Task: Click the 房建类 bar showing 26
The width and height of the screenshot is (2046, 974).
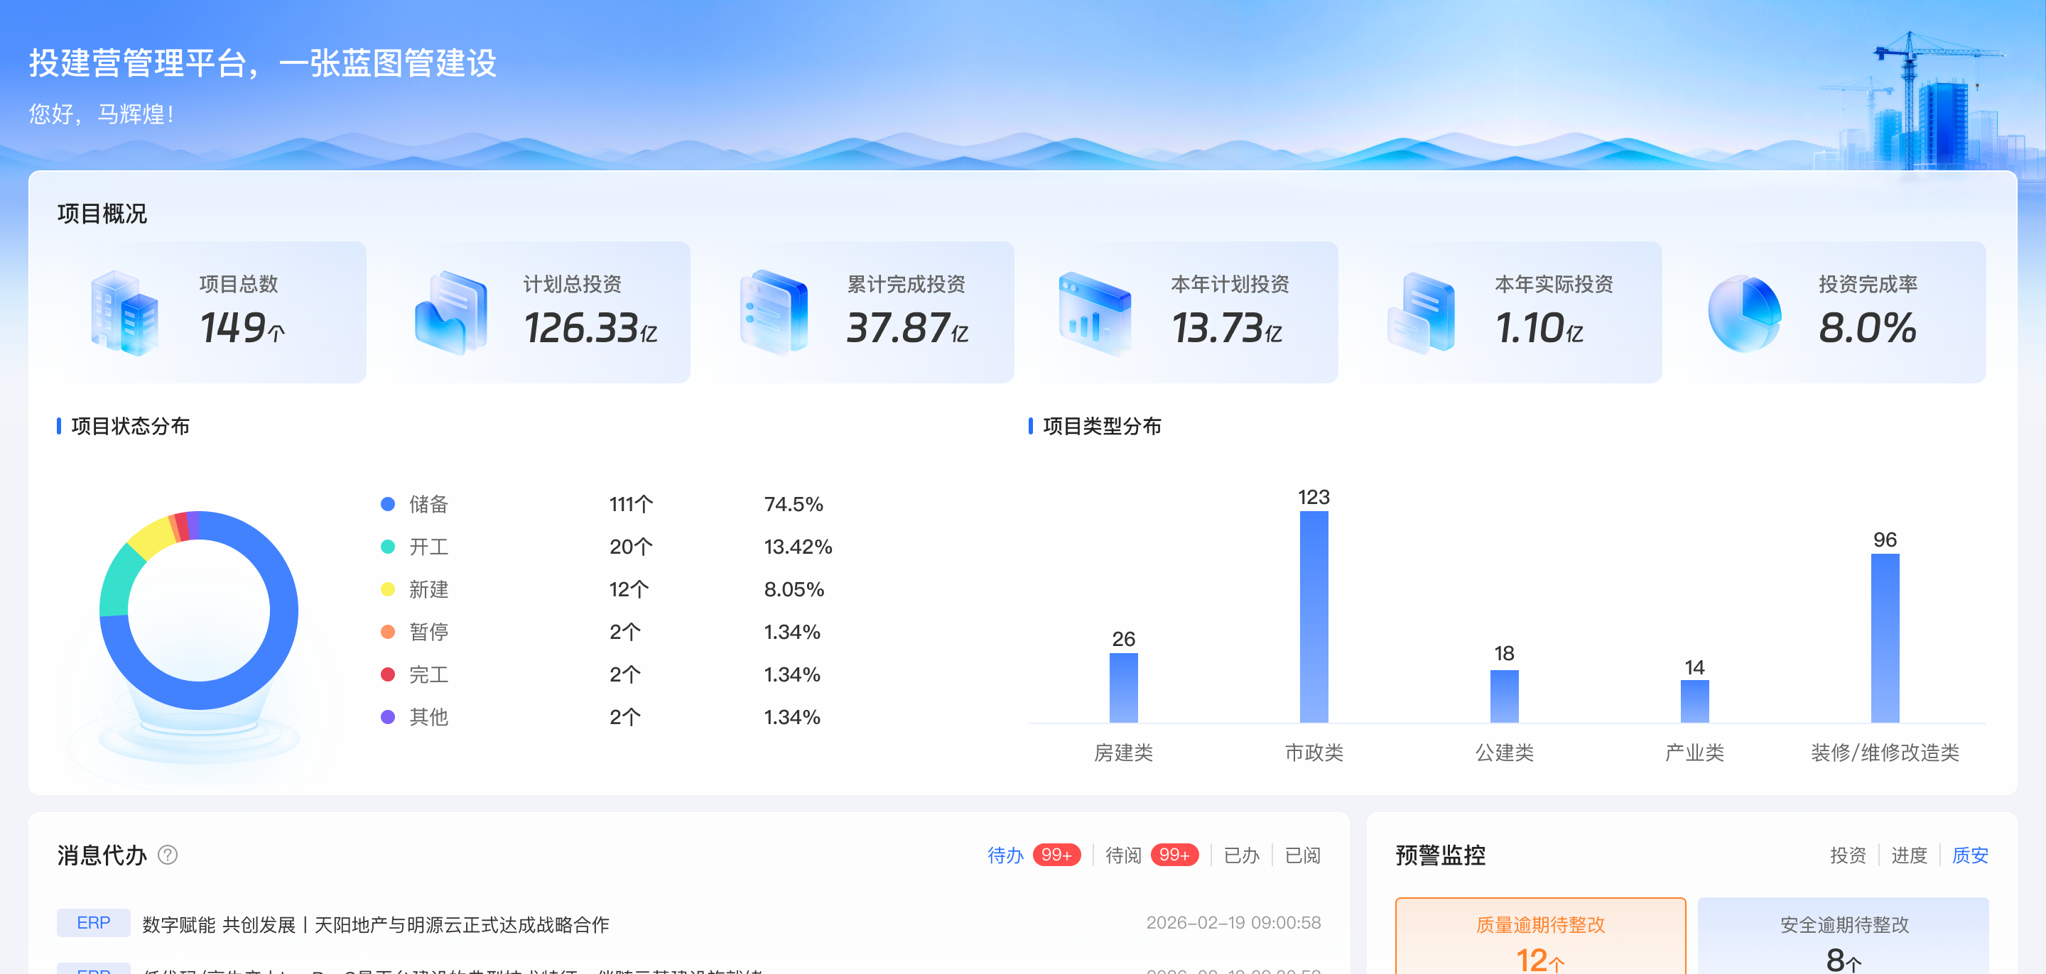Action: pyautogui.click(x=1123, y=687)
